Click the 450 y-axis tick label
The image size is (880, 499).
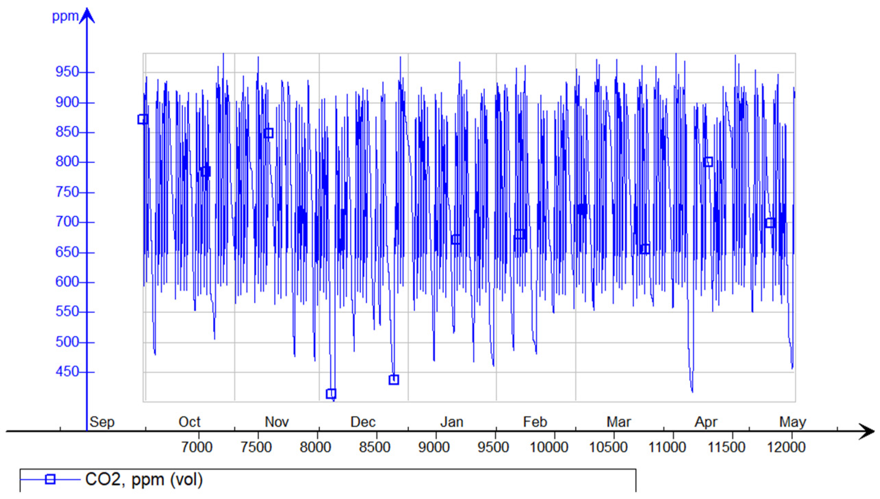(67, 372)
